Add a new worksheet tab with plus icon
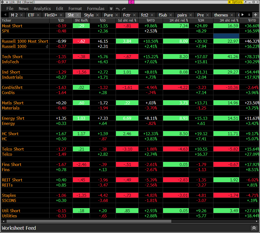The height and width of the screenshot is (233, 260). pyautogui.click(x=255, y=15)
